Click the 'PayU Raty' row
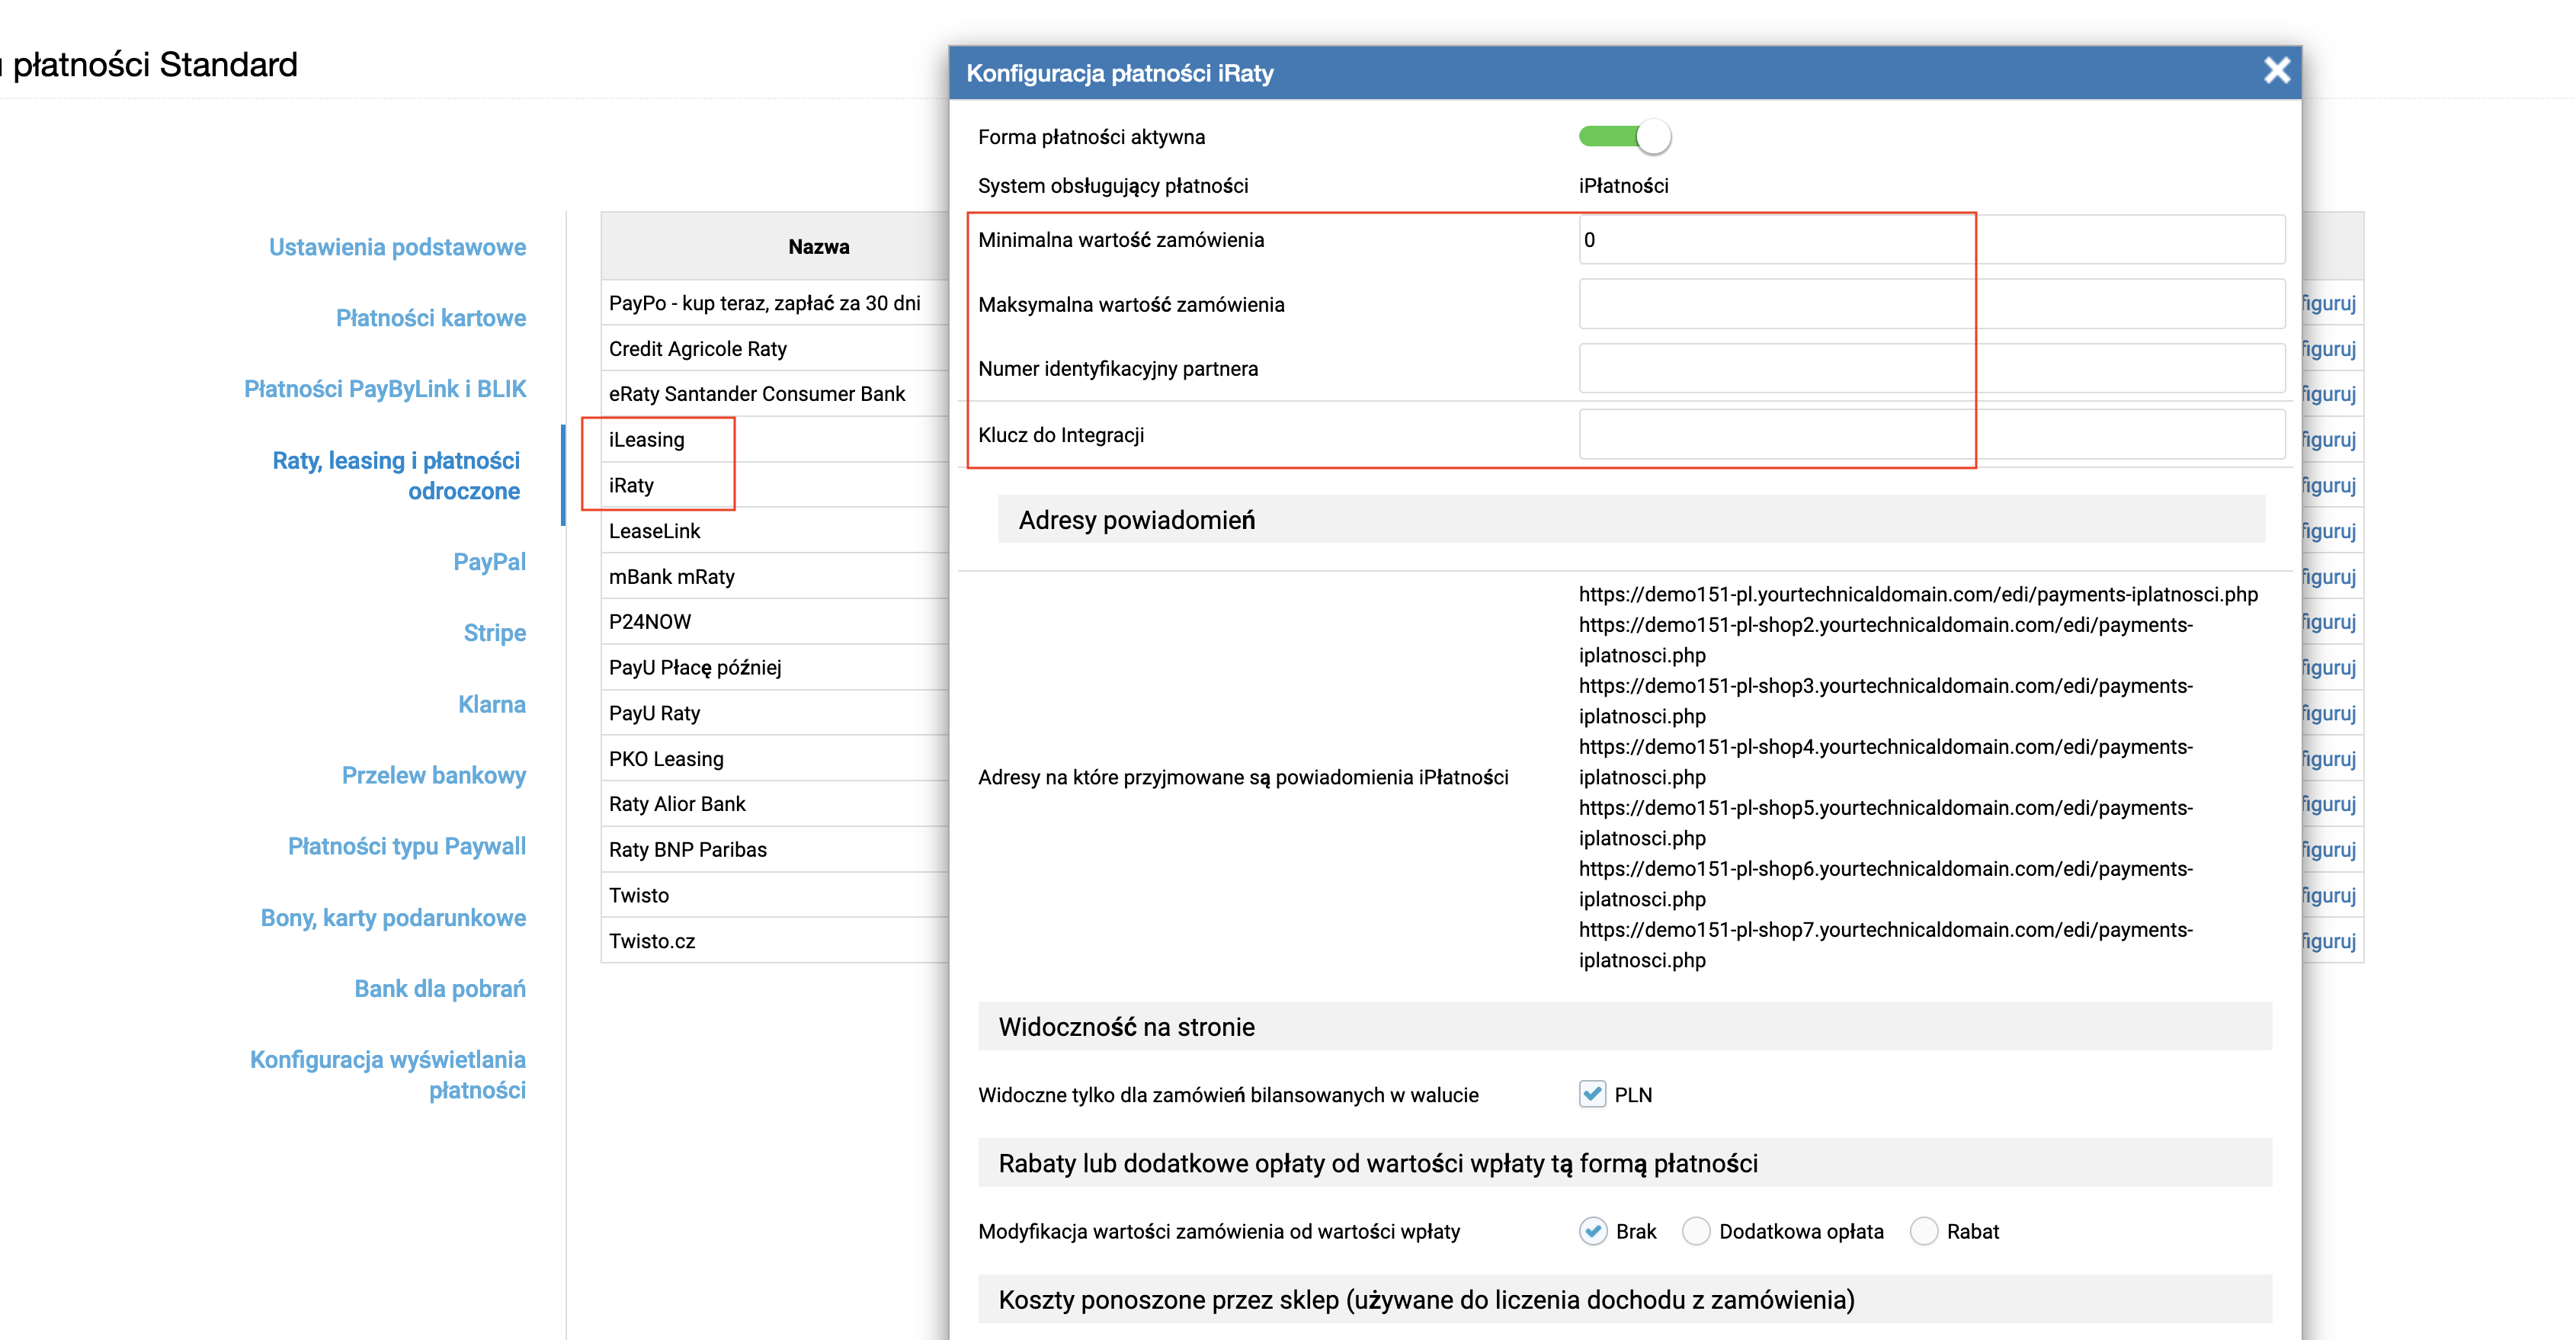 [775, 713]
